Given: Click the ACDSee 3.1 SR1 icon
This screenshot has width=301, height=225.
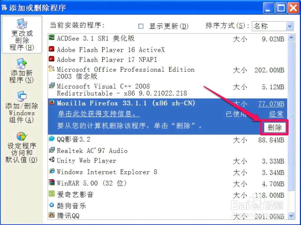Looking at the screenshot, I should (x=52, y=37).
